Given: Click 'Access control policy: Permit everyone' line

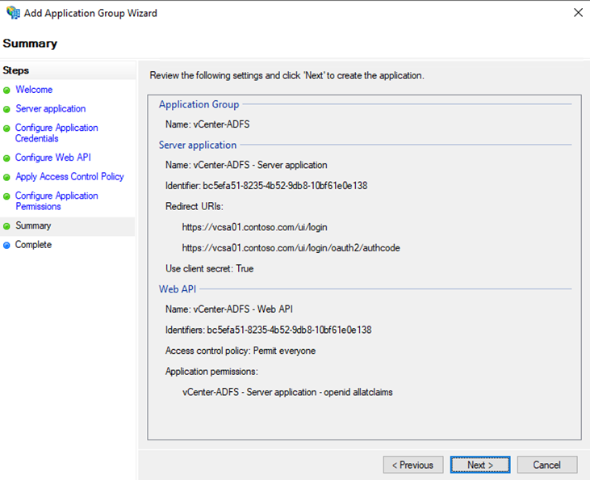Looking at the screenshot, I should tap(241, 351).
